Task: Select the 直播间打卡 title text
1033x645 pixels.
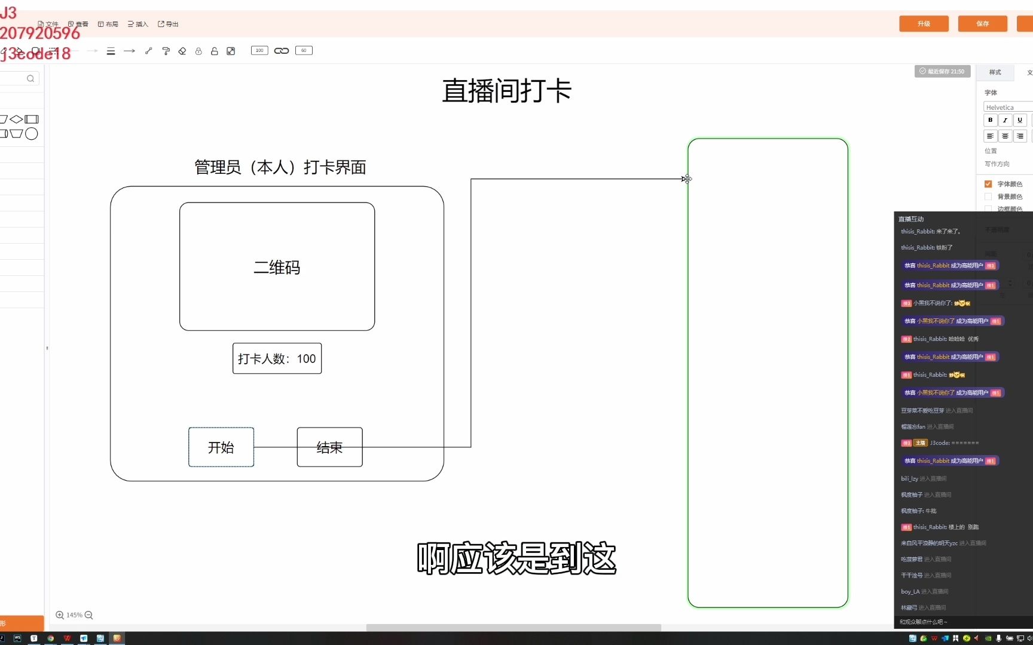Action: 507,91
